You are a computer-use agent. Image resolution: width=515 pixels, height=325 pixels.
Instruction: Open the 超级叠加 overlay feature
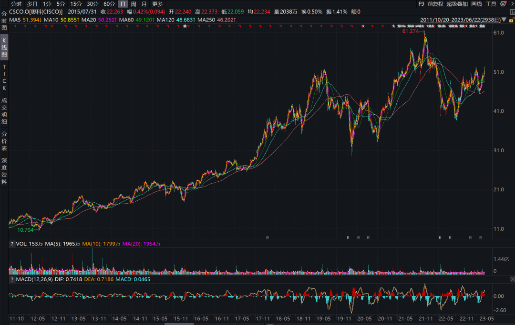point(457,4)
